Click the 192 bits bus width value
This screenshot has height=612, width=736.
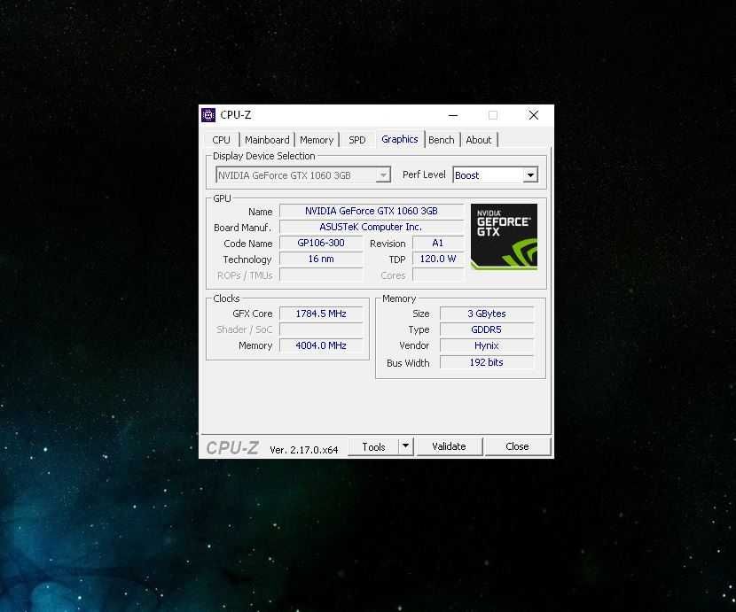(487, 362)
